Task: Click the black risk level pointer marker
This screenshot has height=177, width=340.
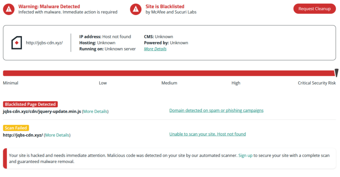Action: (336, 73)
